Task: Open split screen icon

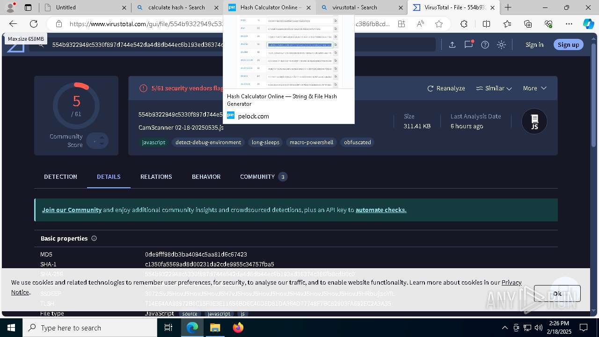Action: tap(486, 24)
